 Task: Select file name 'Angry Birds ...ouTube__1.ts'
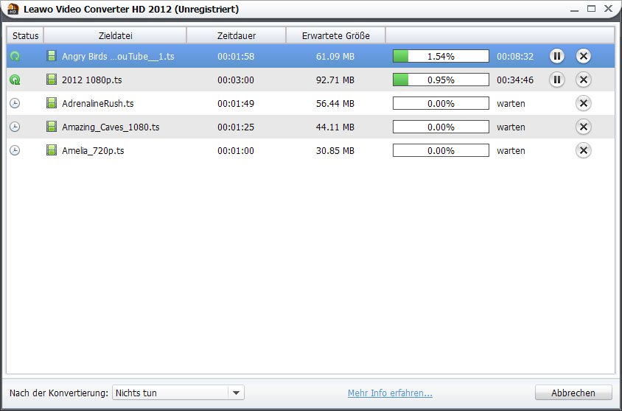118,57
